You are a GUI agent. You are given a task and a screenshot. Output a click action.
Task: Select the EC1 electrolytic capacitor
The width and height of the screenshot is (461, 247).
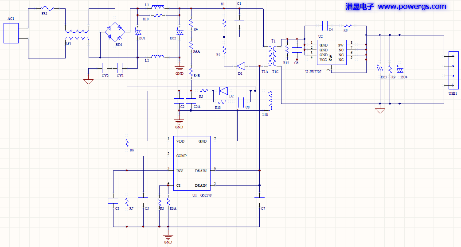(x=137, y=33)
